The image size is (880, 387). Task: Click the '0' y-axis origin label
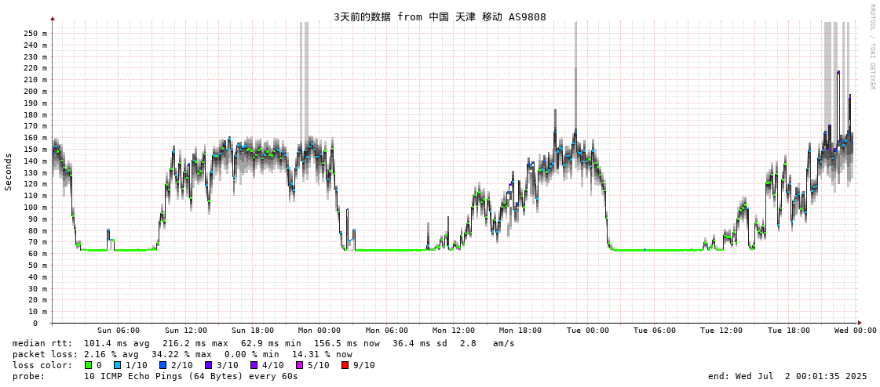[x=35, y=324]
